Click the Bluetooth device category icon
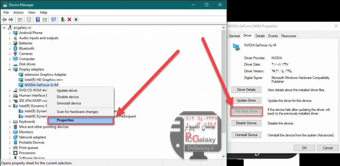 pyautogui.click(x=15, y=48)
